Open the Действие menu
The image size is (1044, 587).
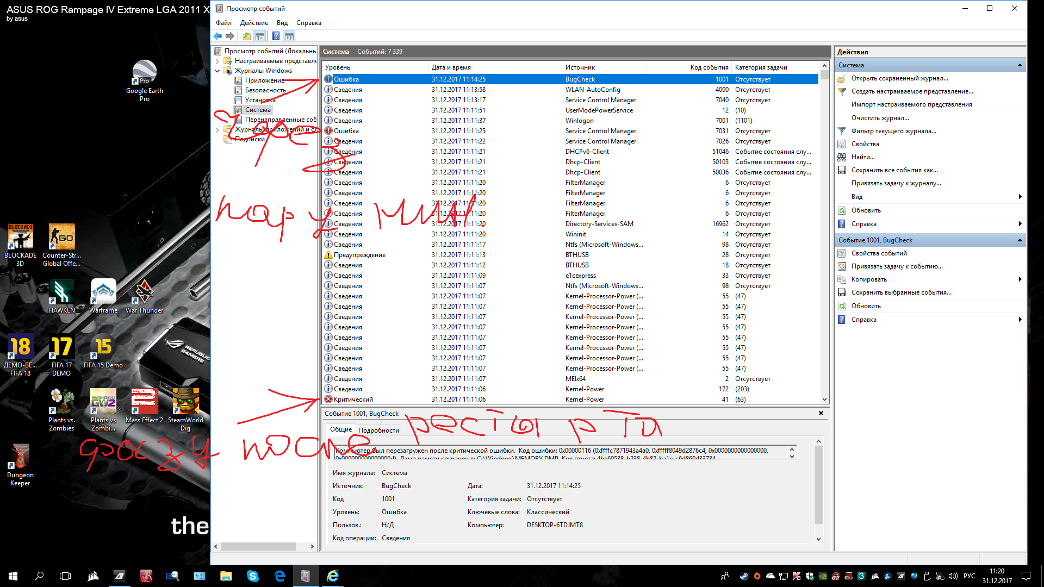254,23
